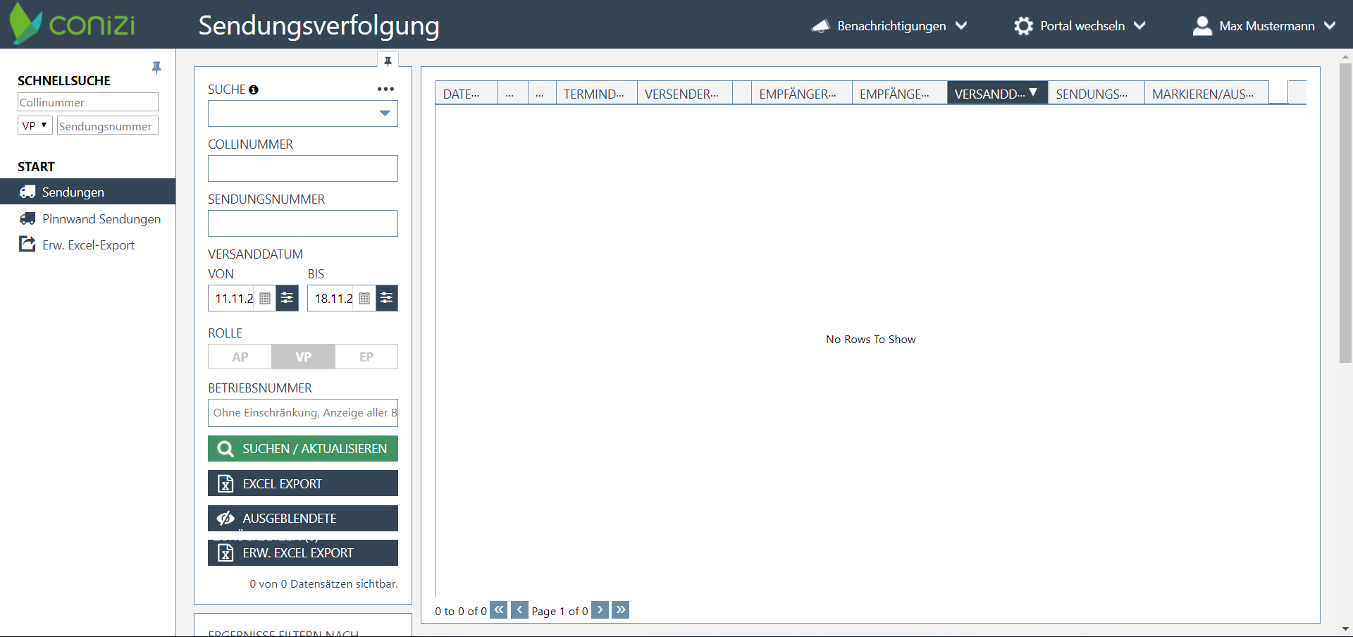Open Erw. Excel-Export in sidebar
Image resolution: width=1353 pixels, height=637 pixels.
88,245
